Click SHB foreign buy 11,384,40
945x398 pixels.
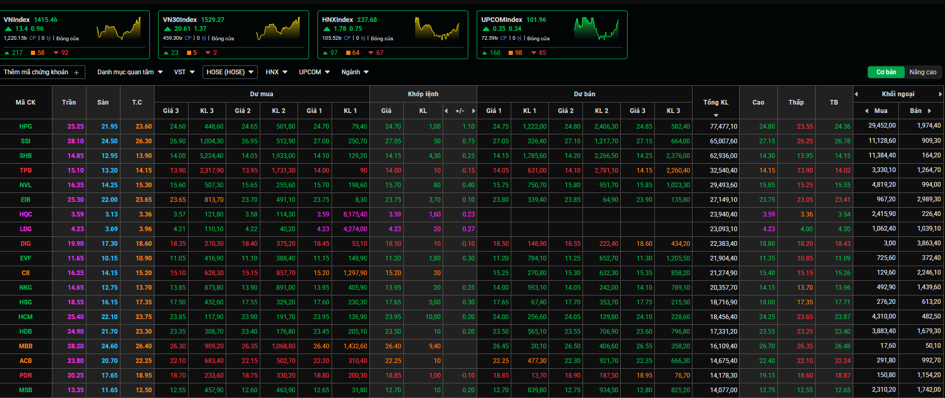[882, 155]
